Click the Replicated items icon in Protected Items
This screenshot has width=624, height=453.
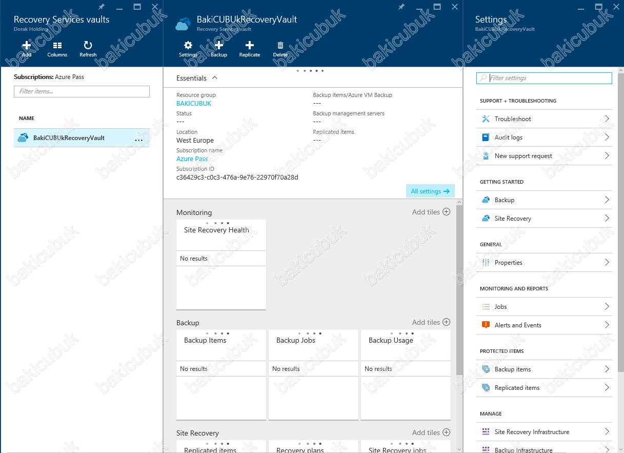(x=486, y=388)
